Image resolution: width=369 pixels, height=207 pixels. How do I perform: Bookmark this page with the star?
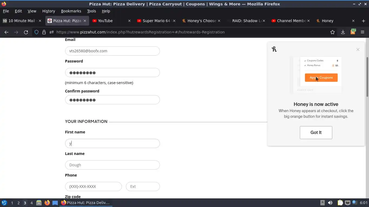click(333, 32)
